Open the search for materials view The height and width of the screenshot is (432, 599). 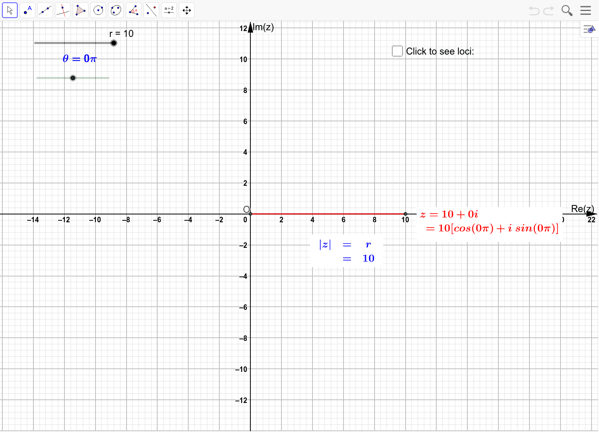(567, 10)
